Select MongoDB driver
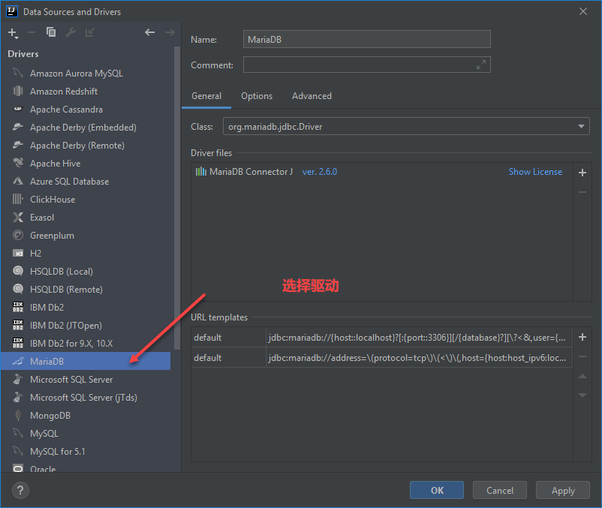The width and height of the screenshot is (602, 508). pyautogui.click(x=86, y=416)
